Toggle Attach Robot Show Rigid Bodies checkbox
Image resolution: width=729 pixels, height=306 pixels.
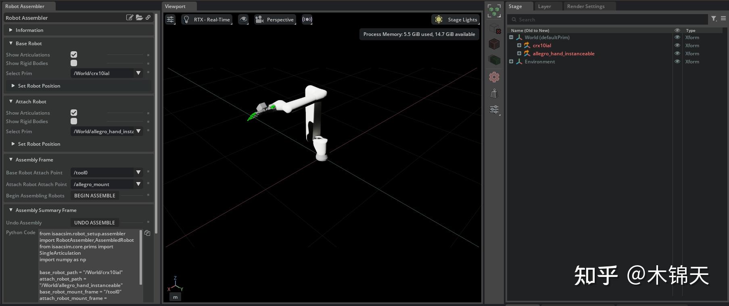click(74, 121)
